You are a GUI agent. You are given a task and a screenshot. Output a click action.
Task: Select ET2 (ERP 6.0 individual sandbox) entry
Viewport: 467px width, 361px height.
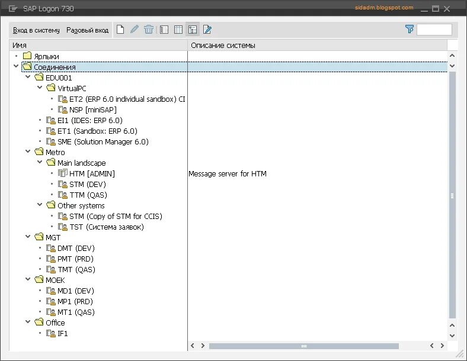point(127,99)
